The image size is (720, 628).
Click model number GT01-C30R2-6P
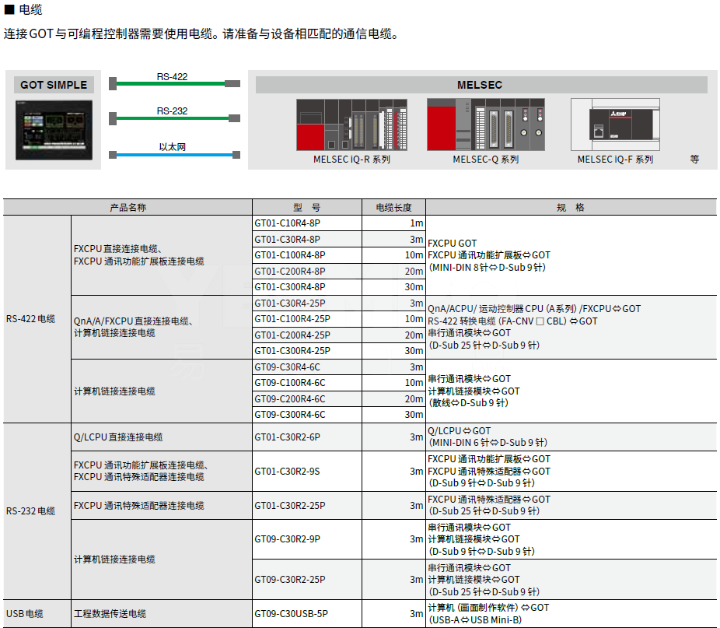[x=287, y=437]
